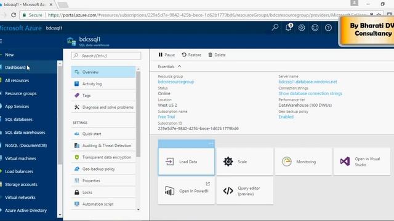
Task: Click the Subscription ID value text
Action: click(198, 128)
